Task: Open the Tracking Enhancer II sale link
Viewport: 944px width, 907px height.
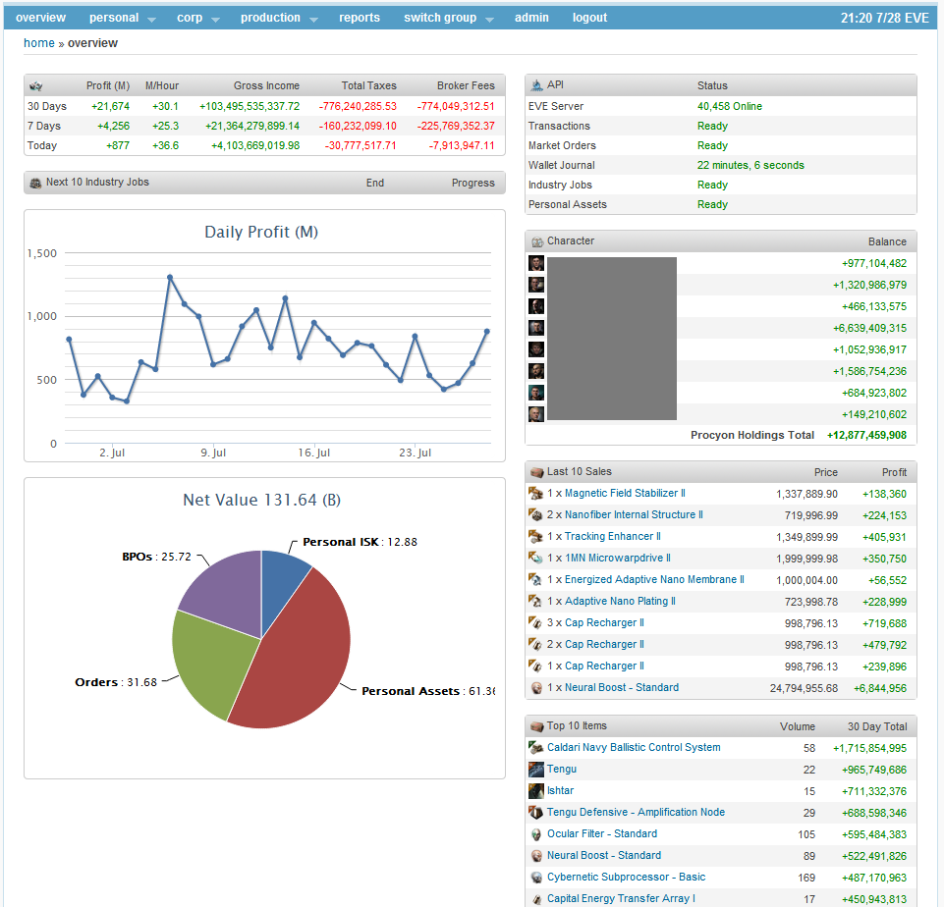Action: coord(612,537)
